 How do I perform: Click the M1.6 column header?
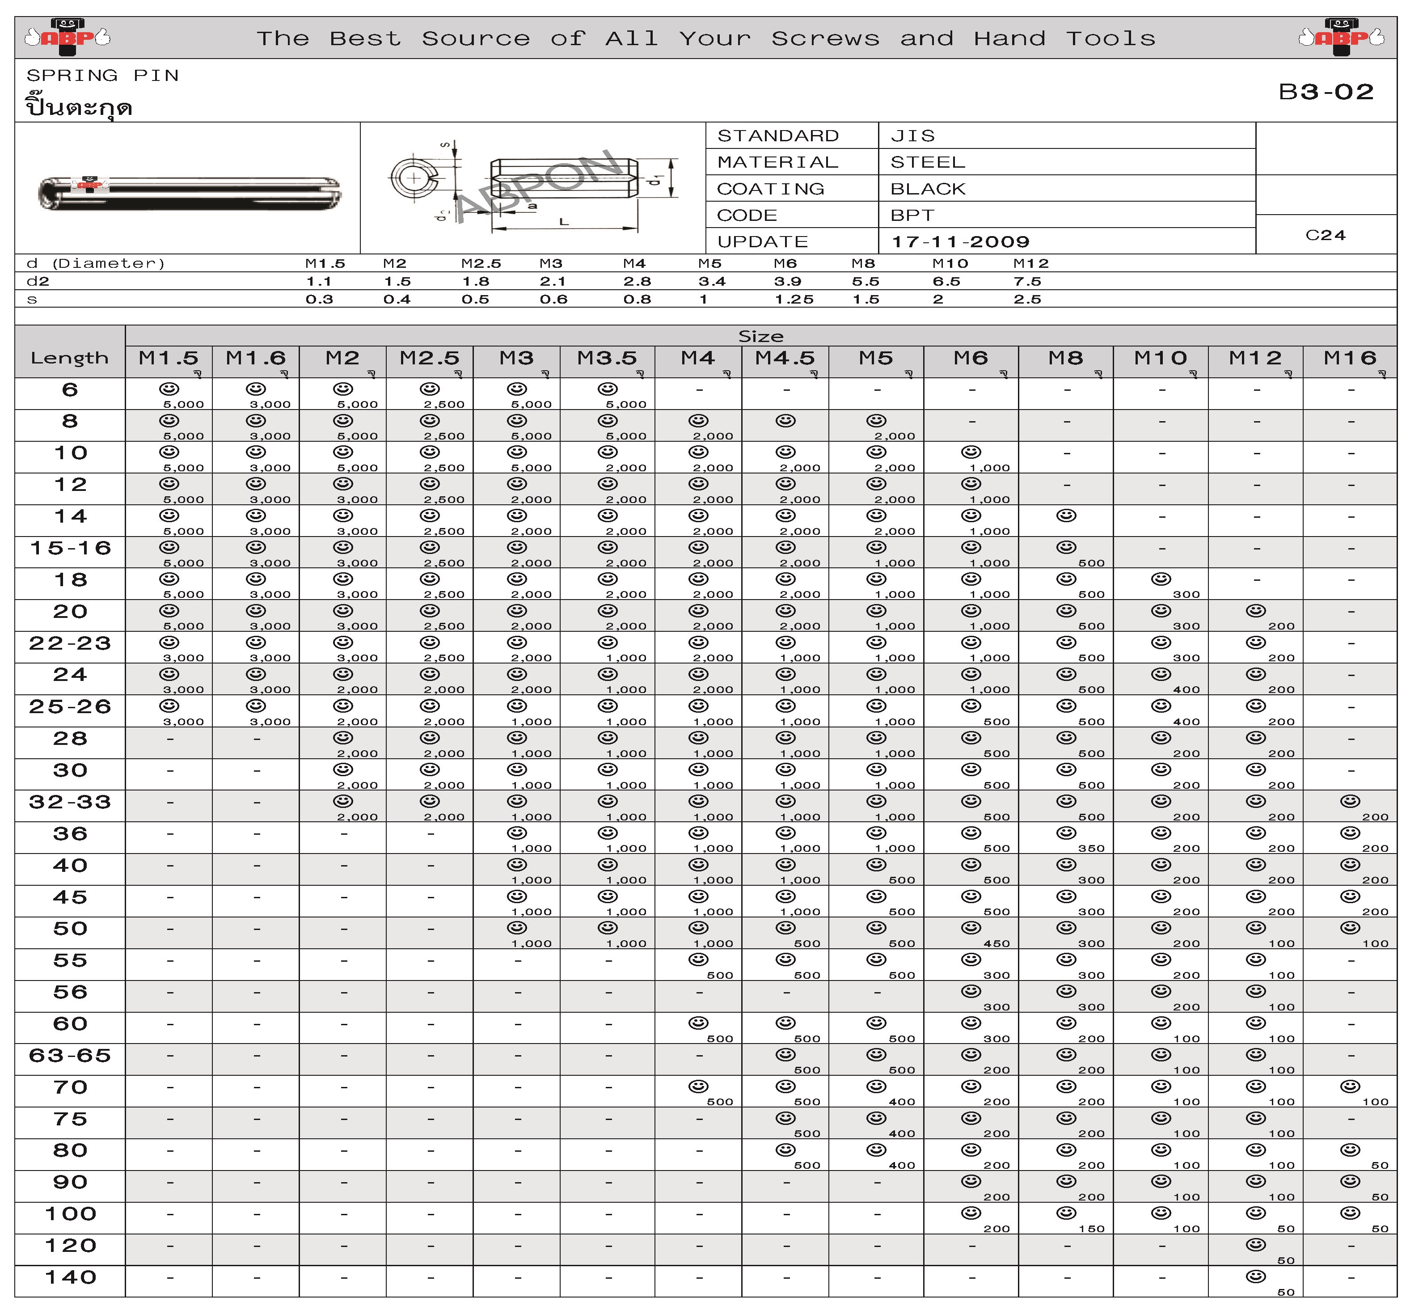pos(256,358)
